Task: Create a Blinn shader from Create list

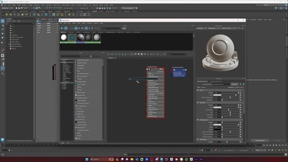Action: point(79,71)
